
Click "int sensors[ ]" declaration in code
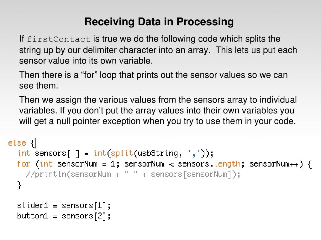click(x=48, y=153)
